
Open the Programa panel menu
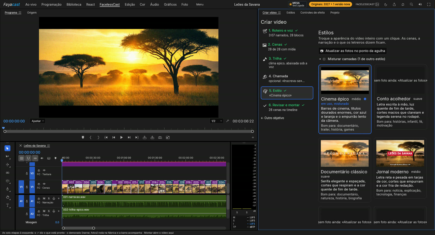(x=20, y=13)
